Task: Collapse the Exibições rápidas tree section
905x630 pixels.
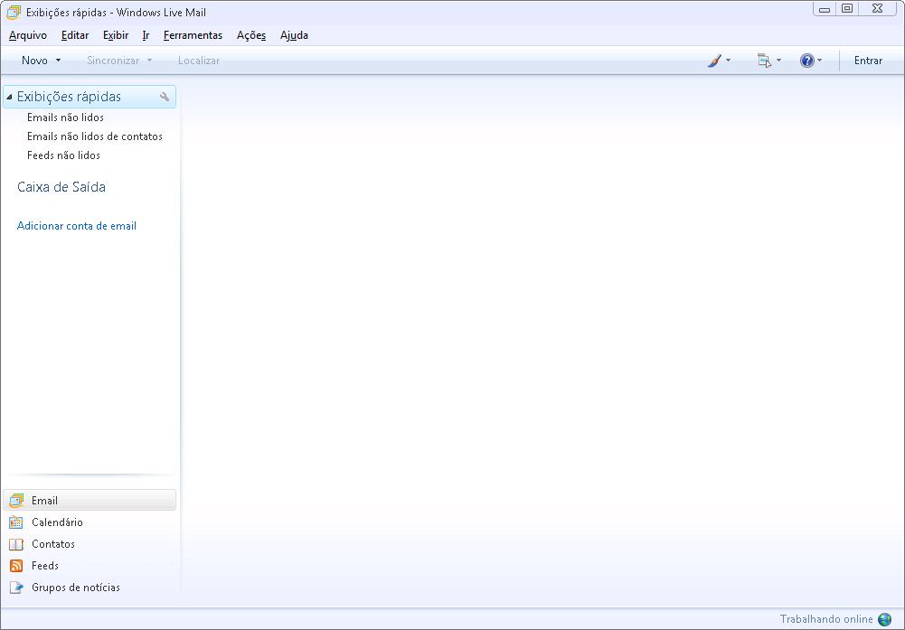Action: pyautogui.click(x=9, y=97)
